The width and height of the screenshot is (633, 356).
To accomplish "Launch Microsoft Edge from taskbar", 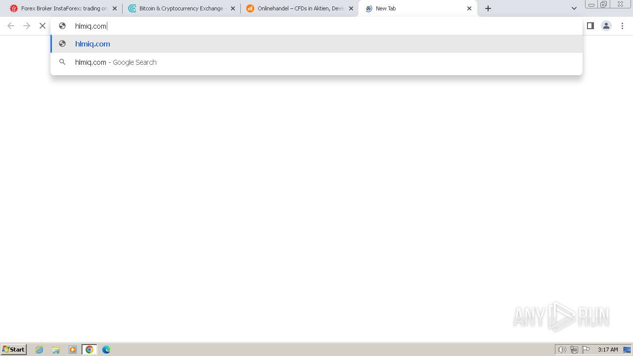I will [106, 350].
